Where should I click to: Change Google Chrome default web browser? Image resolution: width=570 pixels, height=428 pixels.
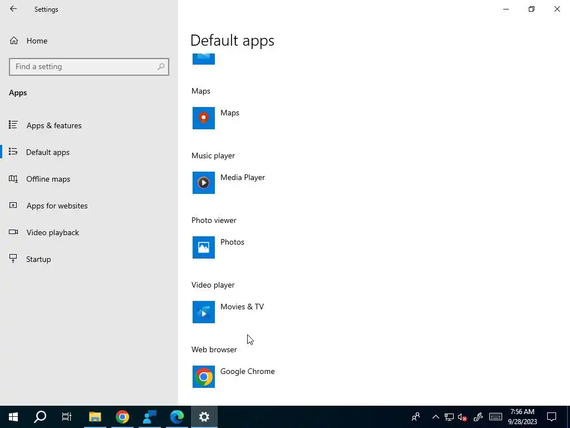coord(247,372)
